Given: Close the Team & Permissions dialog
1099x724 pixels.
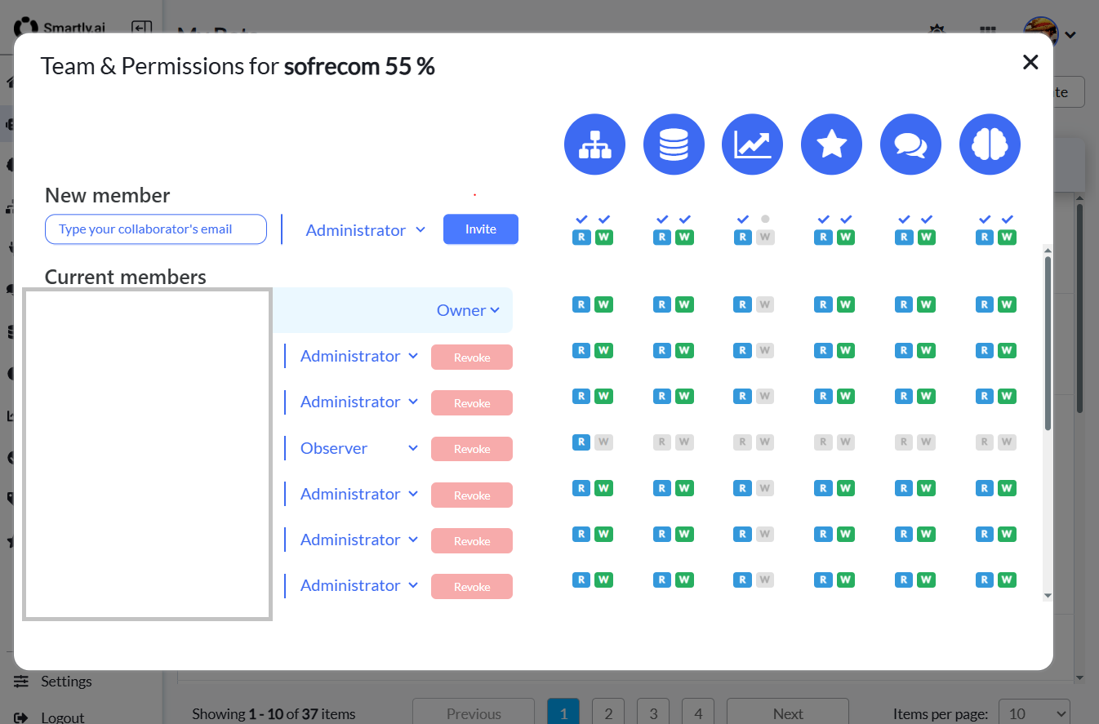Looking at the screenshot, I should 1030,62.
